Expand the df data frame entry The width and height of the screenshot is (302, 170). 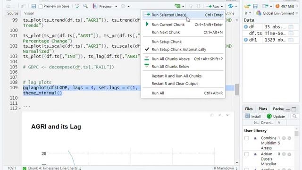point(246,27)
